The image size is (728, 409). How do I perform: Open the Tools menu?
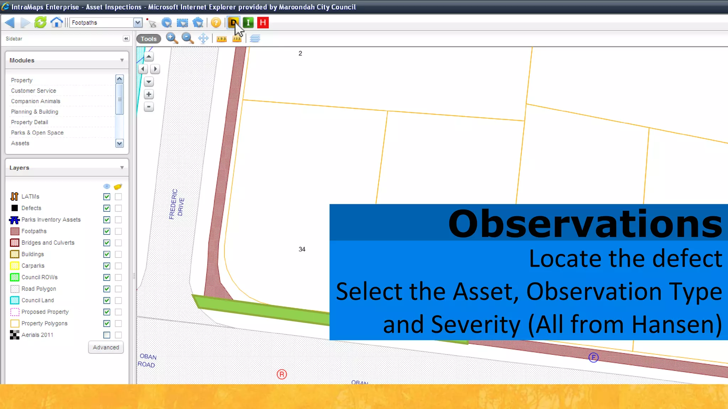pyautogui.click(x=149, y=39)
